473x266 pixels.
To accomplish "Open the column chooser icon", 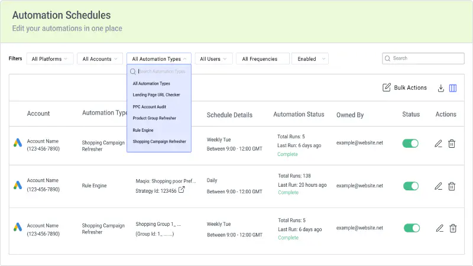I will 453,88.
